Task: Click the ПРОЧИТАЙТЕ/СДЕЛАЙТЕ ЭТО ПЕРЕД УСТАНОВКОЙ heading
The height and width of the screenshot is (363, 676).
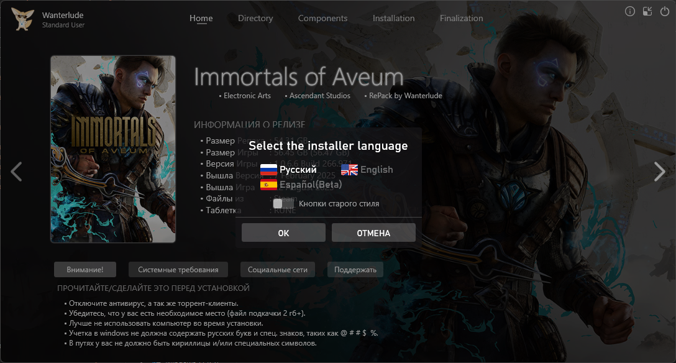Action: coord(153,288)
